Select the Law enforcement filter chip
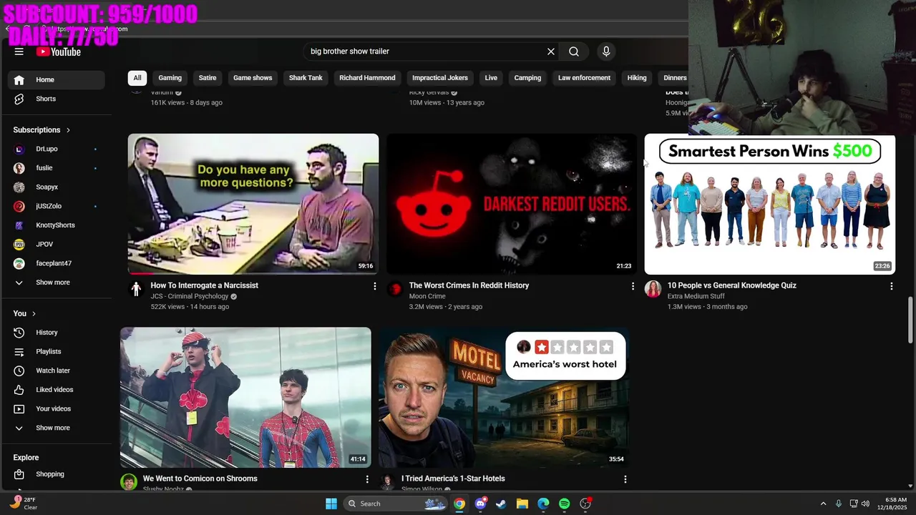This screenshot has height=515, width=916. (584, 78)
